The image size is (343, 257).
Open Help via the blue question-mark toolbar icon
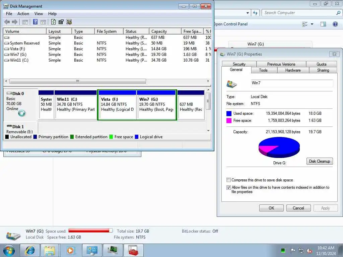pyautogui.click(x=35, y=22)
